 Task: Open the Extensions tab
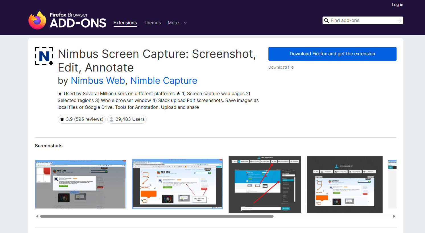pos(125,23)
